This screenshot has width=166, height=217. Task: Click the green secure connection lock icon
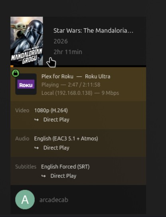16,73
